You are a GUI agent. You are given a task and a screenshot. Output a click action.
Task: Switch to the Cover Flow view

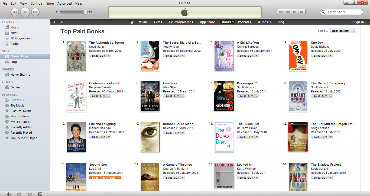tap(302, 12)
